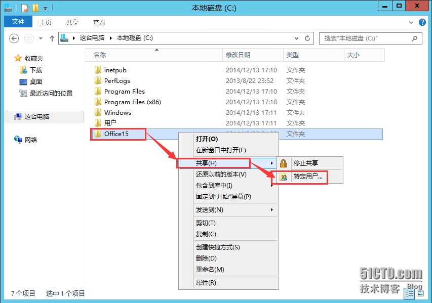Click the address bar refresh icon
432x303 pixels.
coord(308,38)
